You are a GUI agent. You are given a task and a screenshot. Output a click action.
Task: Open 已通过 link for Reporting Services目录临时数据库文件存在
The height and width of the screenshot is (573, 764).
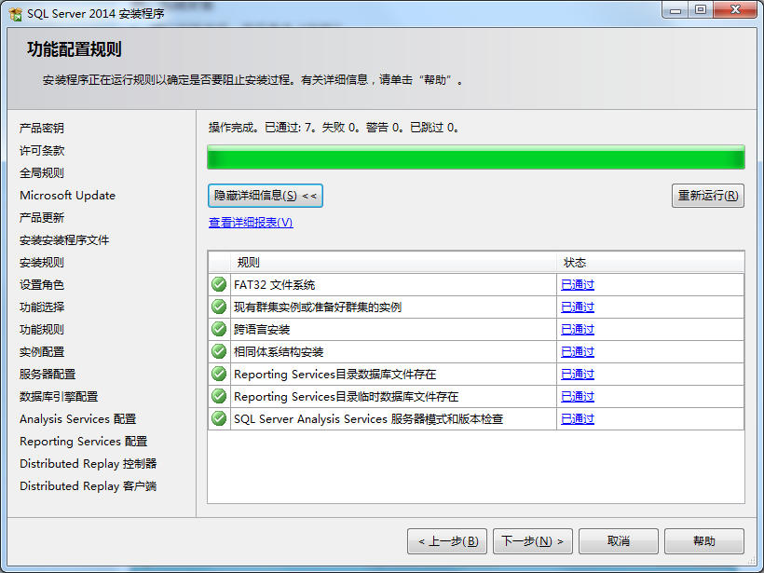point(578,397)
